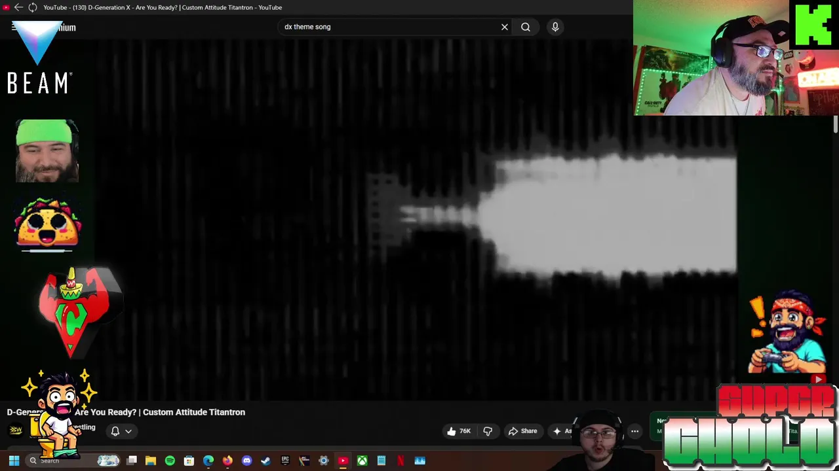Screen dimensions: 839x471
Task: Launch Spotify from the taskbar
Action: pos(170,461)
